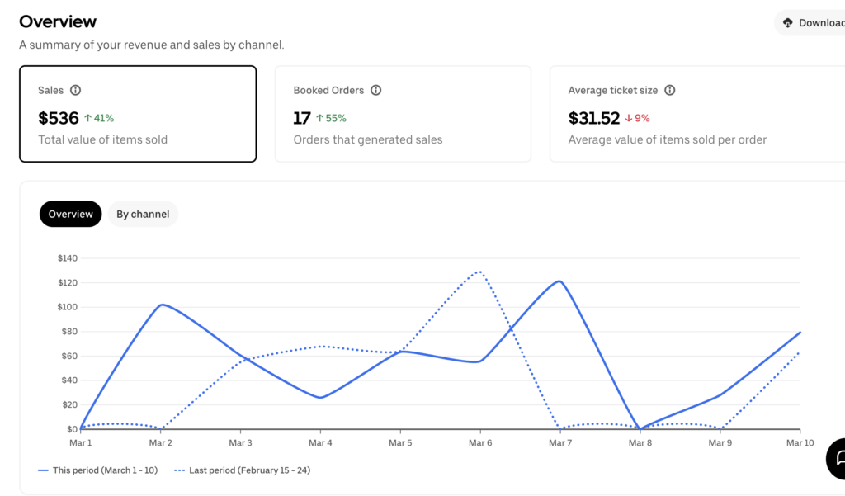Viewport: 845px width, 496px height.
Task: Click the solid line peak at Mar 2
Action: coord(161,305)
